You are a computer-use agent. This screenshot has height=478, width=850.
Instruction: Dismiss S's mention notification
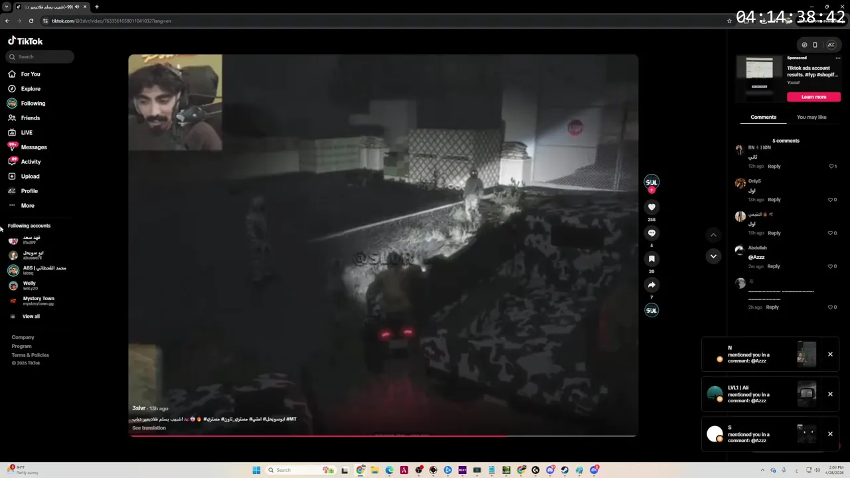point(830,434)
